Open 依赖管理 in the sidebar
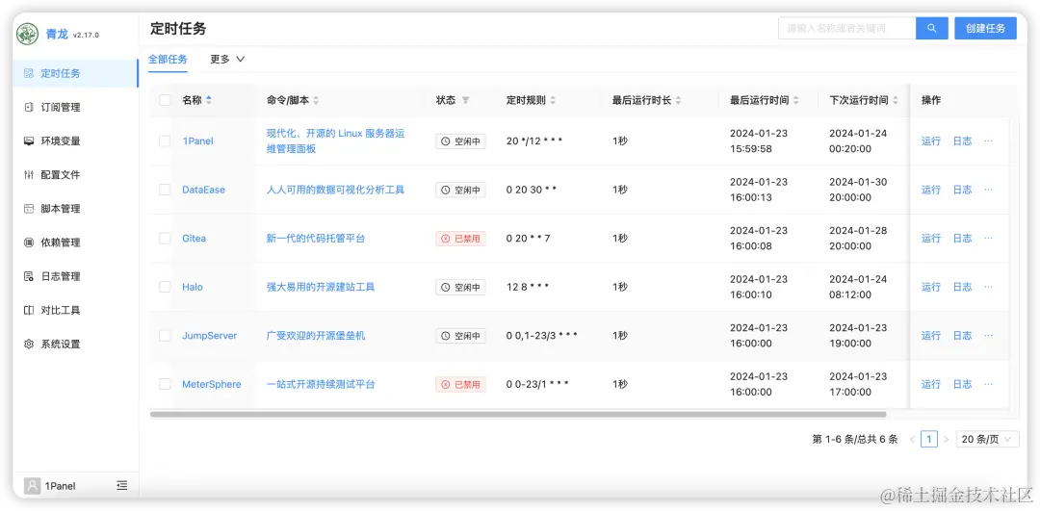 tap(75, 243)
